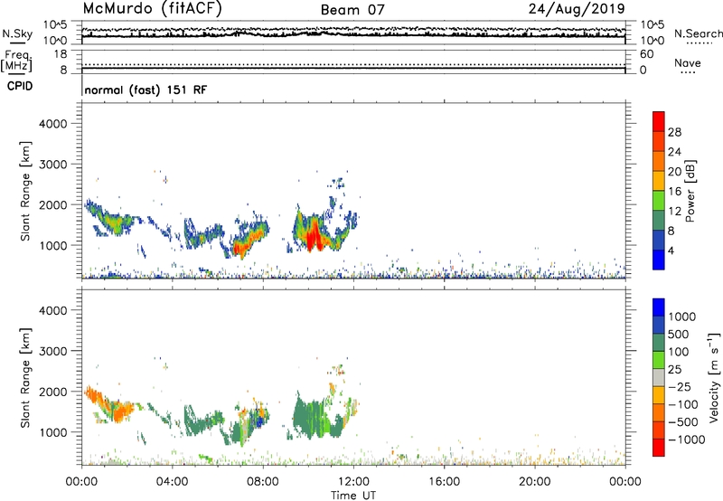Screen dimensions: 723x501
Task: Click the blue top segment of velocity colorbar
Action: (x=659, y=307)
